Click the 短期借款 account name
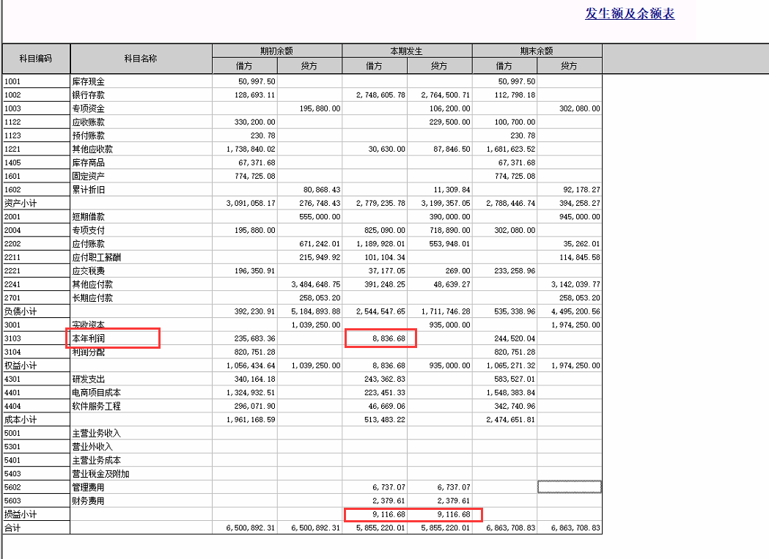769x559 pixels. click(x=88, y=217)
